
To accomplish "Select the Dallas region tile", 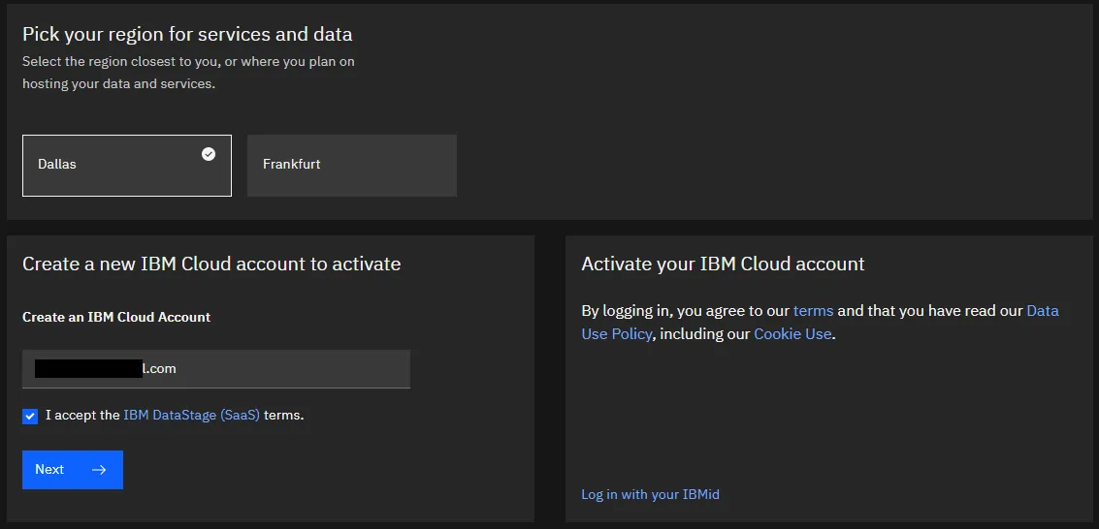I will coord(127,165).
